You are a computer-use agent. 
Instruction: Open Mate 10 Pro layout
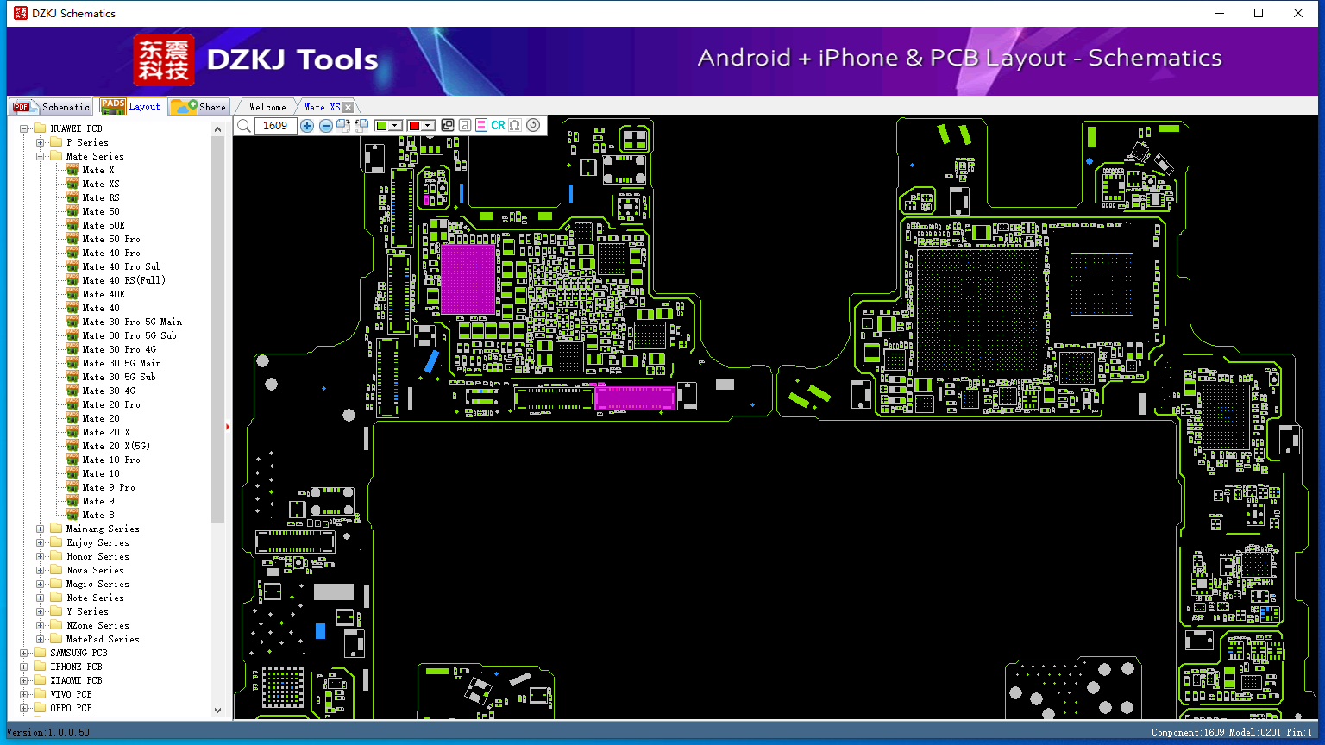pyautogui.click(x=111, y=460)
